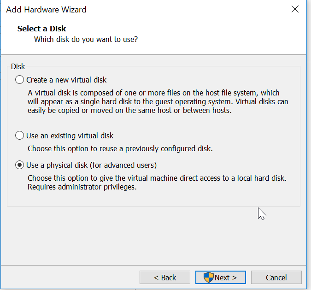The image size is (311, 290).
Task: Click the blank footer area left of Back
Action: pyautogui.click(x=69, y=278)
